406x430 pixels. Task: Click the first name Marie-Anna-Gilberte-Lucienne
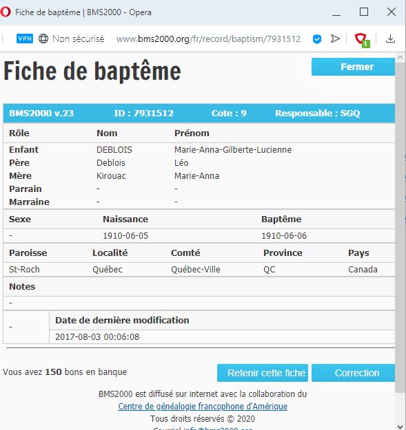233,150
